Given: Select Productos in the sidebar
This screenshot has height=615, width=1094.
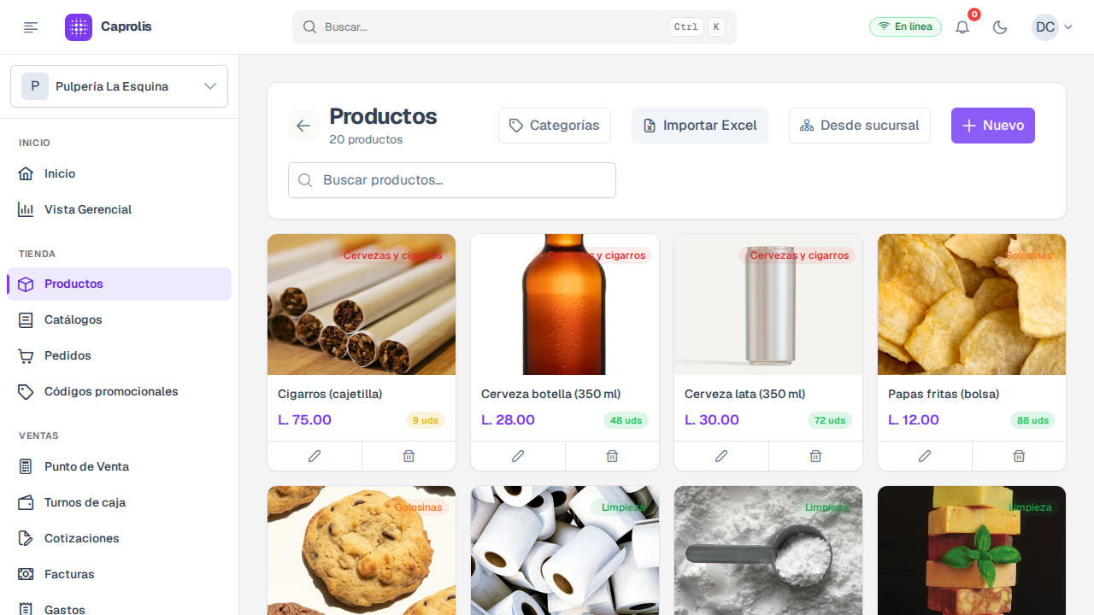Looking at the screenshot, I should [119, 284].
